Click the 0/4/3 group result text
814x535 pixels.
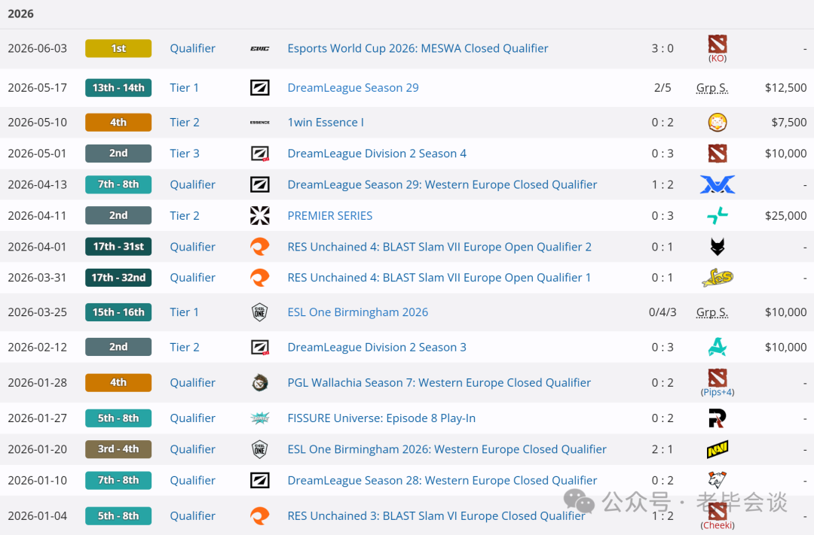(663, 312)
